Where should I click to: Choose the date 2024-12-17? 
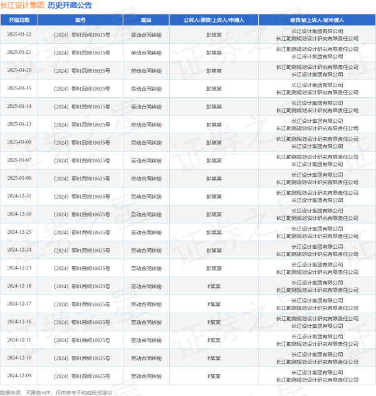coord(19,304)
